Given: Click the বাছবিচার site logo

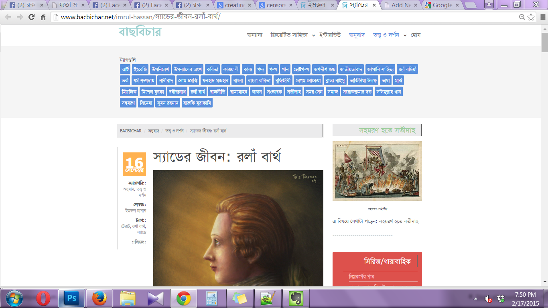Looking at the screenshot, I should click(140, 32).
